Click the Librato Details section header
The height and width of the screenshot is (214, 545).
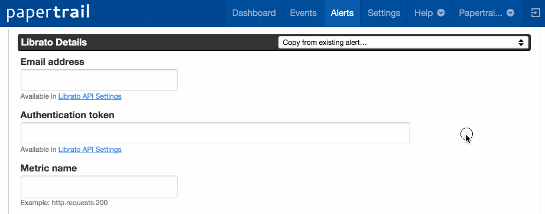tap(54, 43)
